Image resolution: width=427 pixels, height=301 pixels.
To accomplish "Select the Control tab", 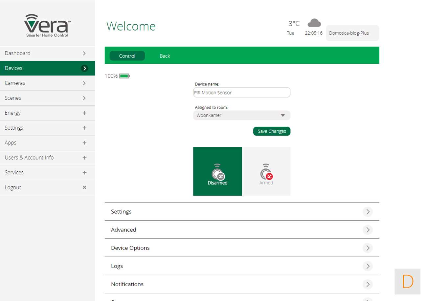I will click(127, 56).
